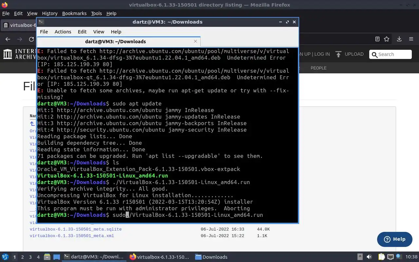Switch to workspace 4 in the taskbar pager
Image resolution: width=419 pixels, height=262 pixels.
[38, 257]
